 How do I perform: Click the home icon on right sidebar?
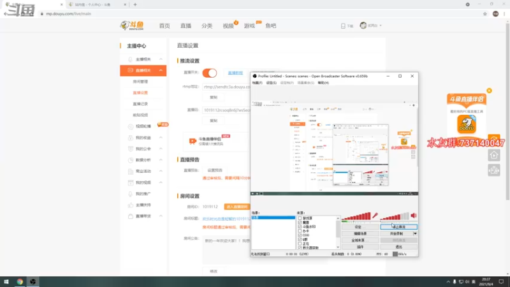pos(493,155)
